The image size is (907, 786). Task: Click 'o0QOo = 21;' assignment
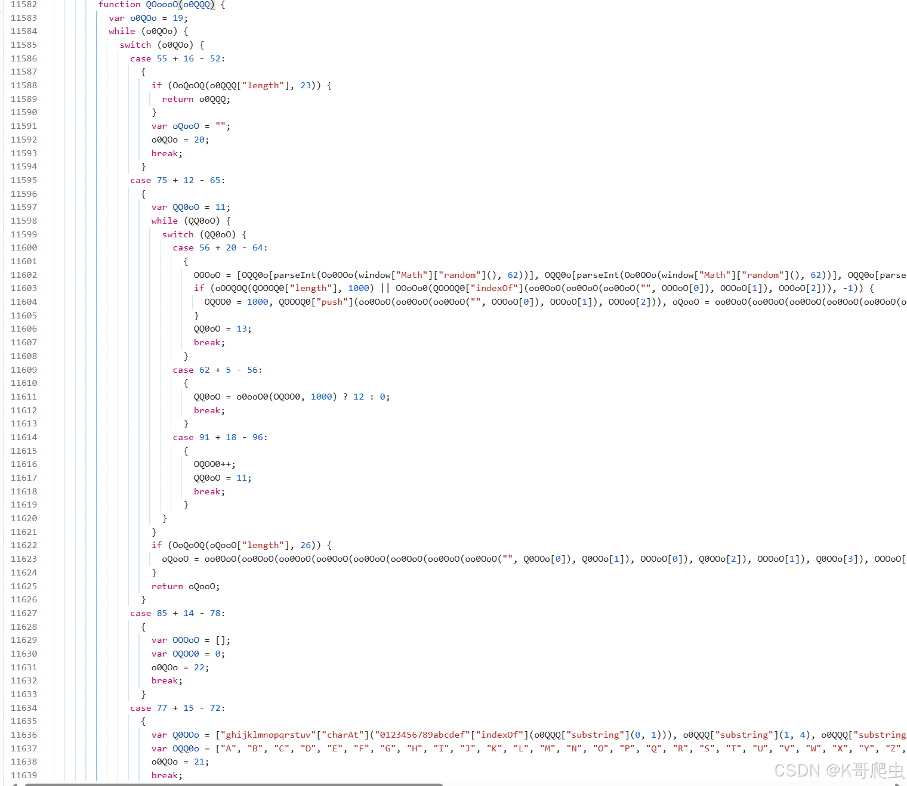coord(180,762)
